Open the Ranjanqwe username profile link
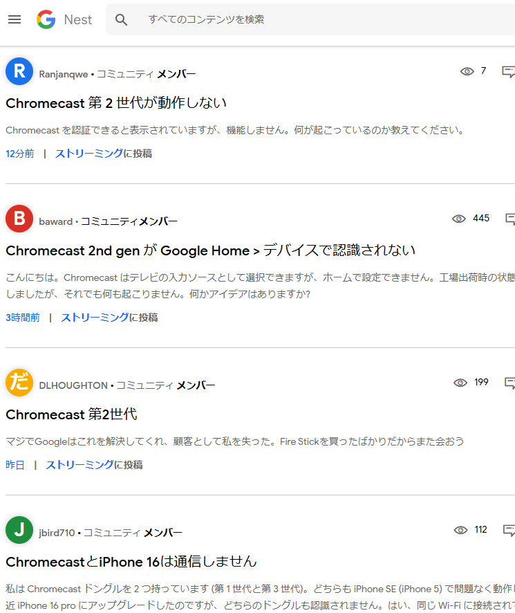This screenshot has width=515, height=613. point(64,74)
